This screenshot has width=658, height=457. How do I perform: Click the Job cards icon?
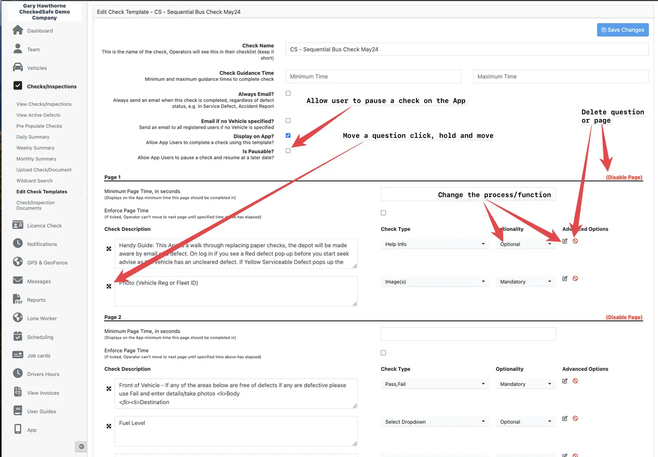pyautogui.click(x=18, y=355)
